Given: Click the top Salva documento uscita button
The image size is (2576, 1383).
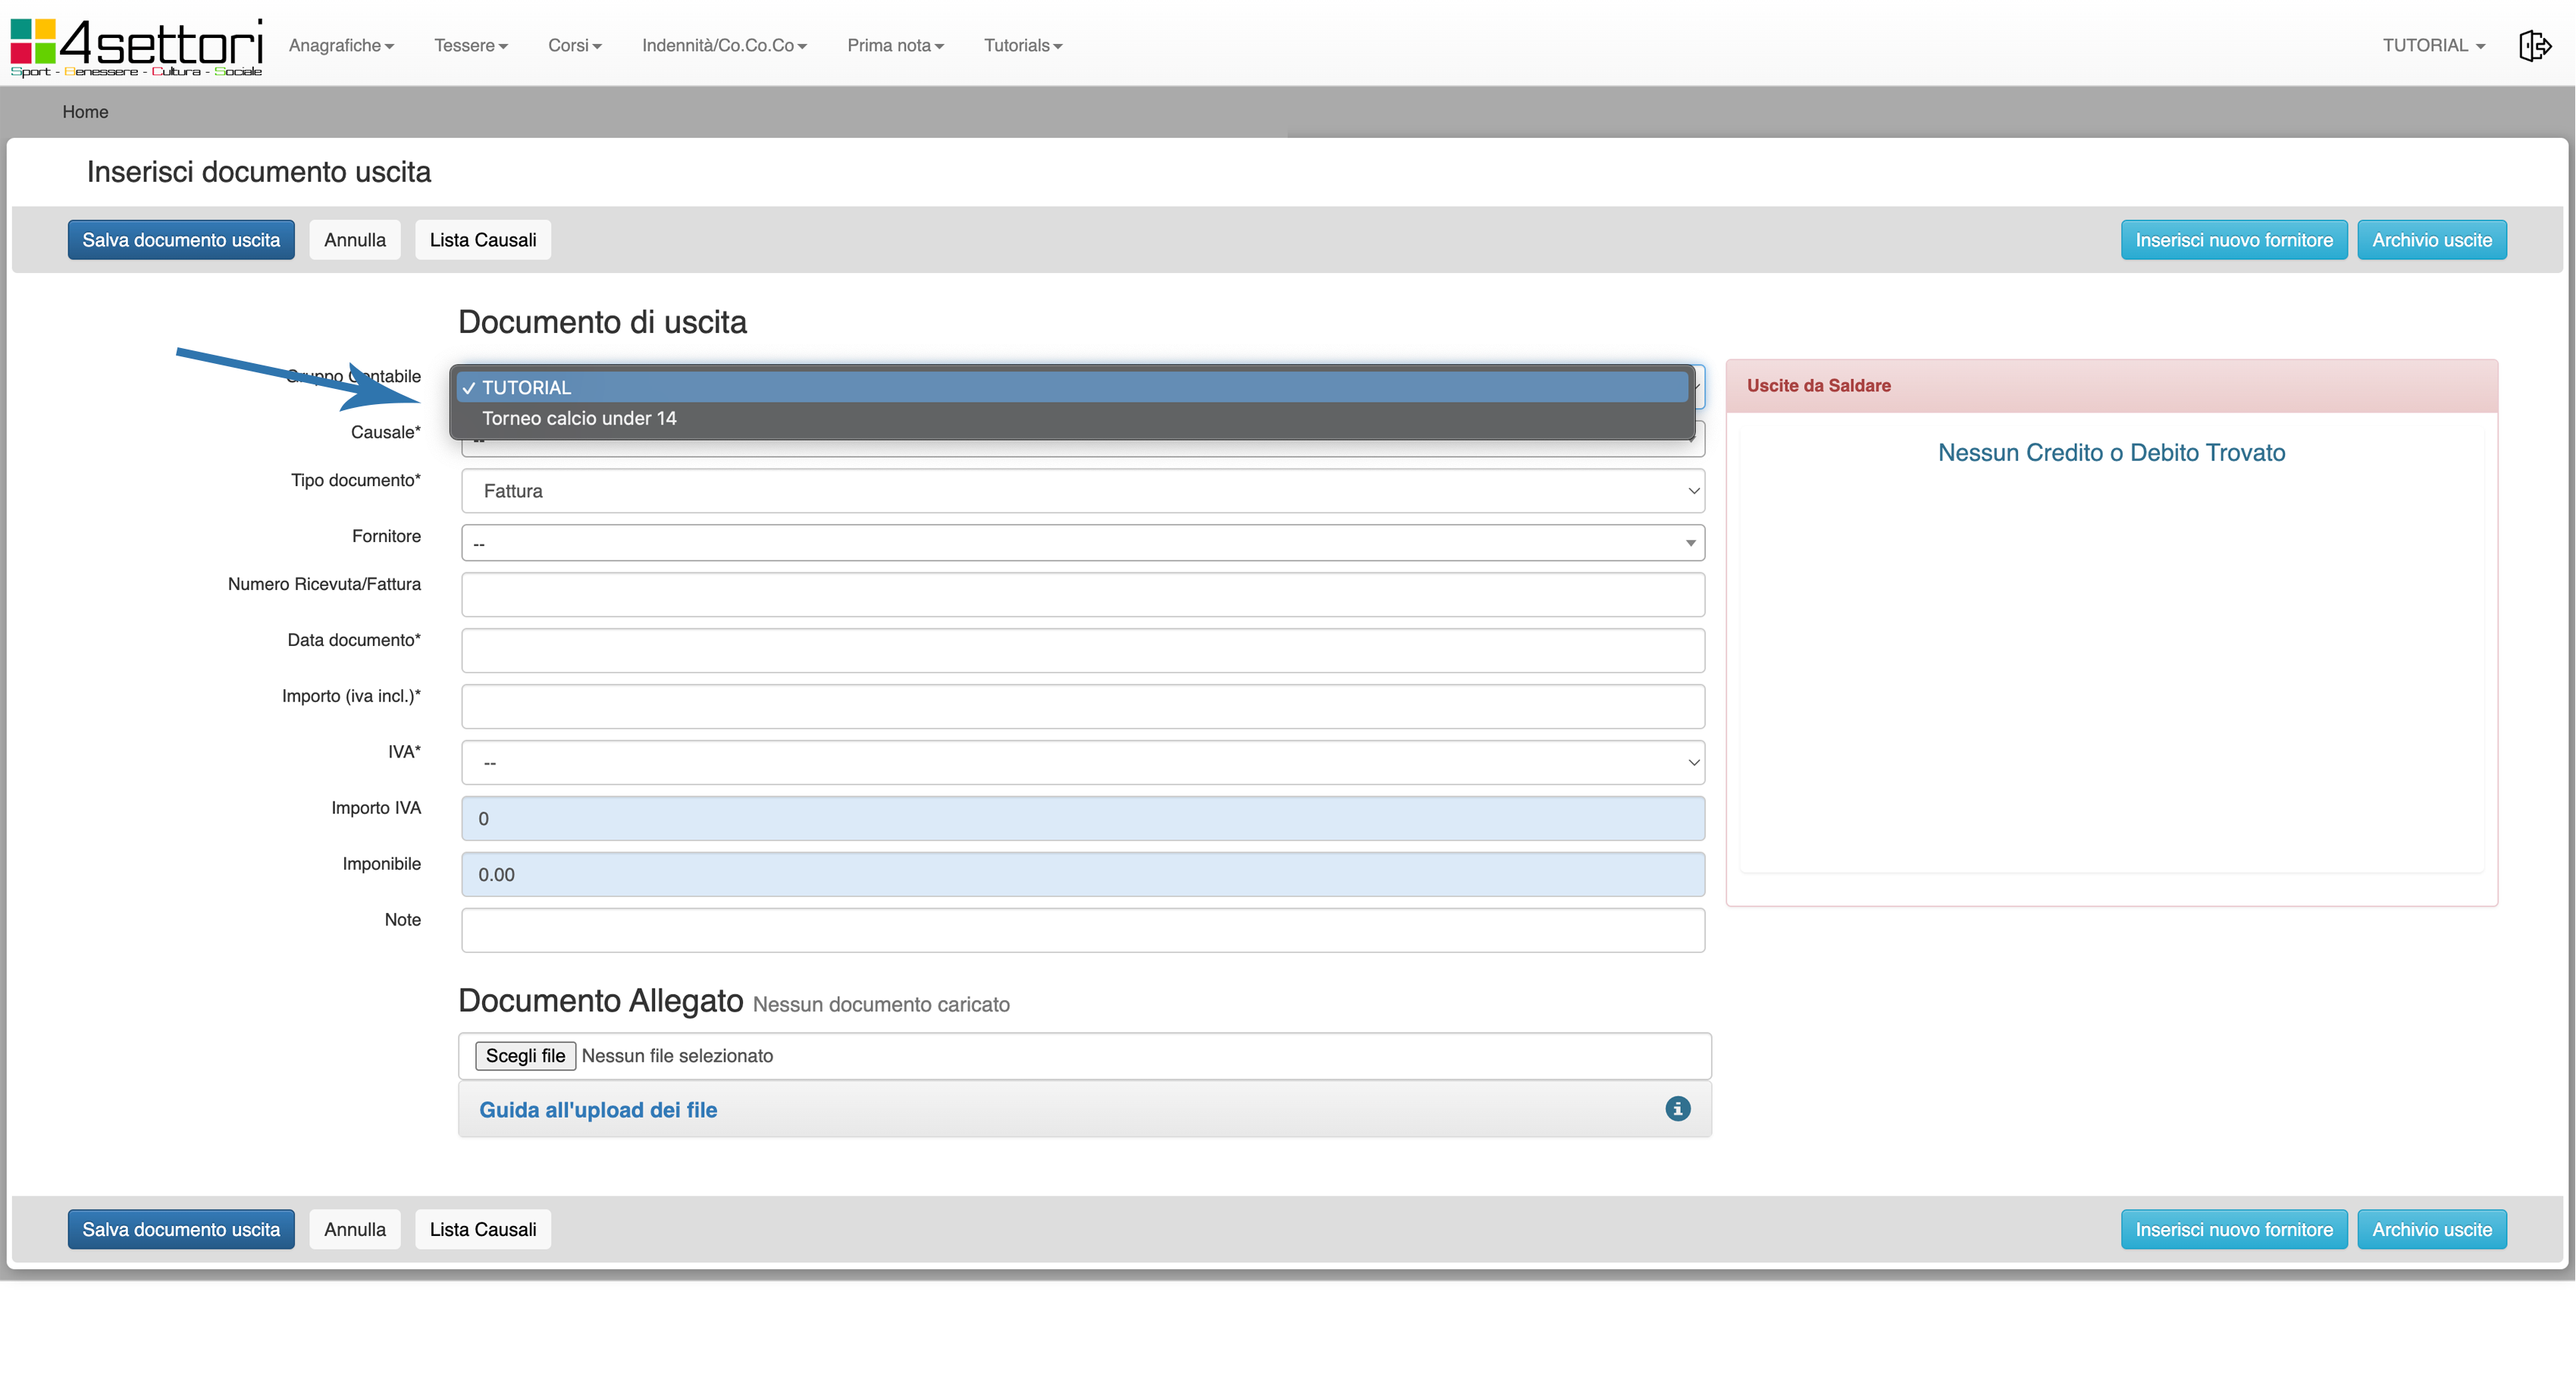Looking at the screenshot, I should (x=181, y=240).
